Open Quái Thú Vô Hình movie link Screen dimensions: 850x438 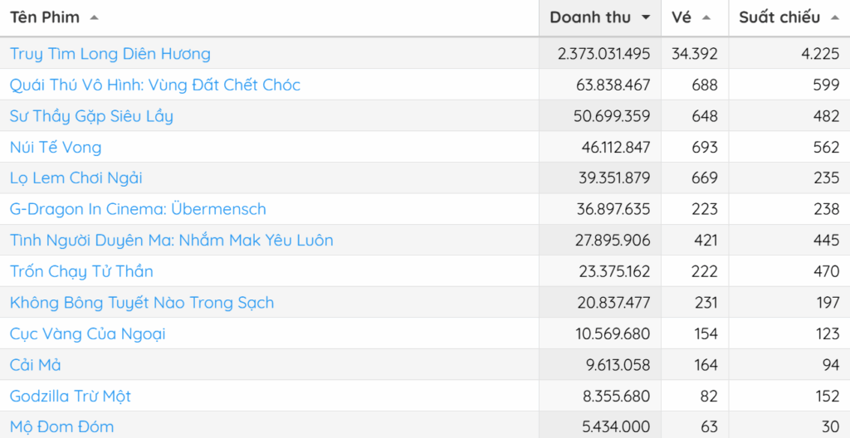155,85
